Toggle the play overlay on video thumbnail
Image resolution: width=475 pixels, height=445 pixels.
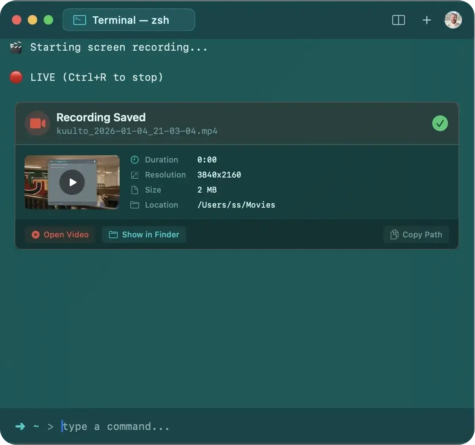coord(72,182)
